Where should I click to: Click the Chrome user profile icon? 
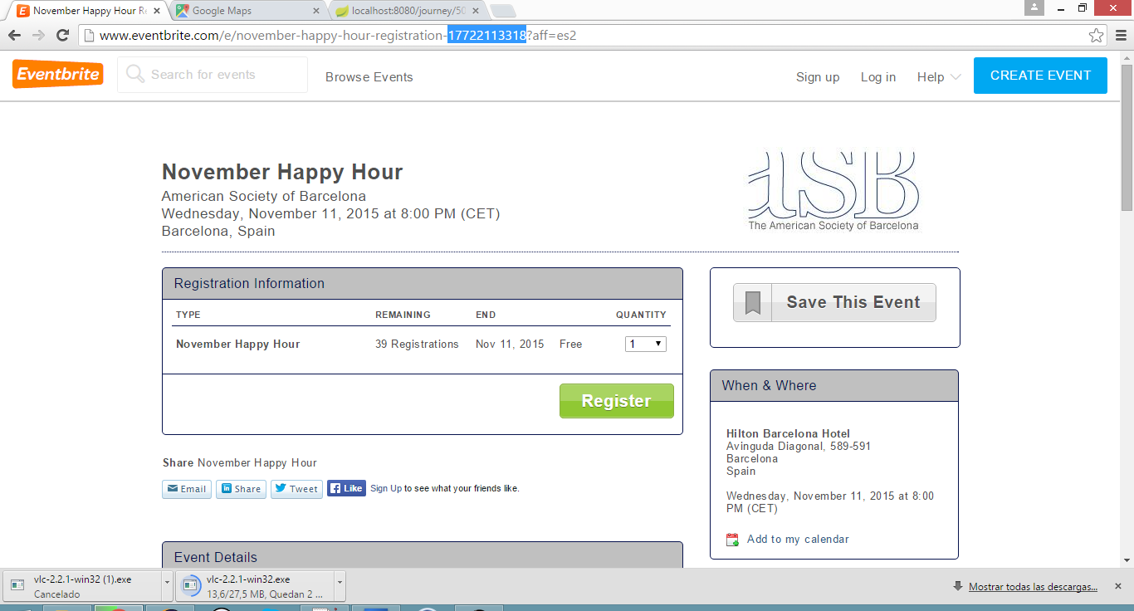(1034, 7)
